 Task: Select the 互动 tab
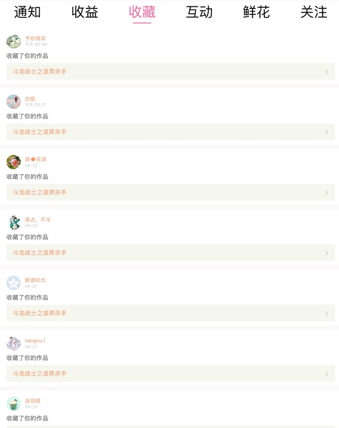click(199, 12)
